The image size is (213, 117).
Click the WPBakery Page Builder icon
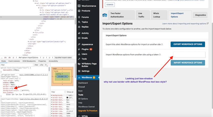click(x=79, y=64)
